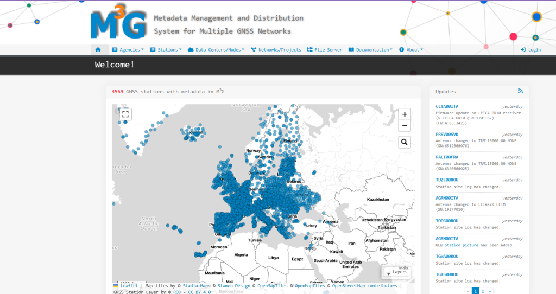The image size is (556, 294).
Task: Click the Home icon in navbar
Action: click(98, 49)
